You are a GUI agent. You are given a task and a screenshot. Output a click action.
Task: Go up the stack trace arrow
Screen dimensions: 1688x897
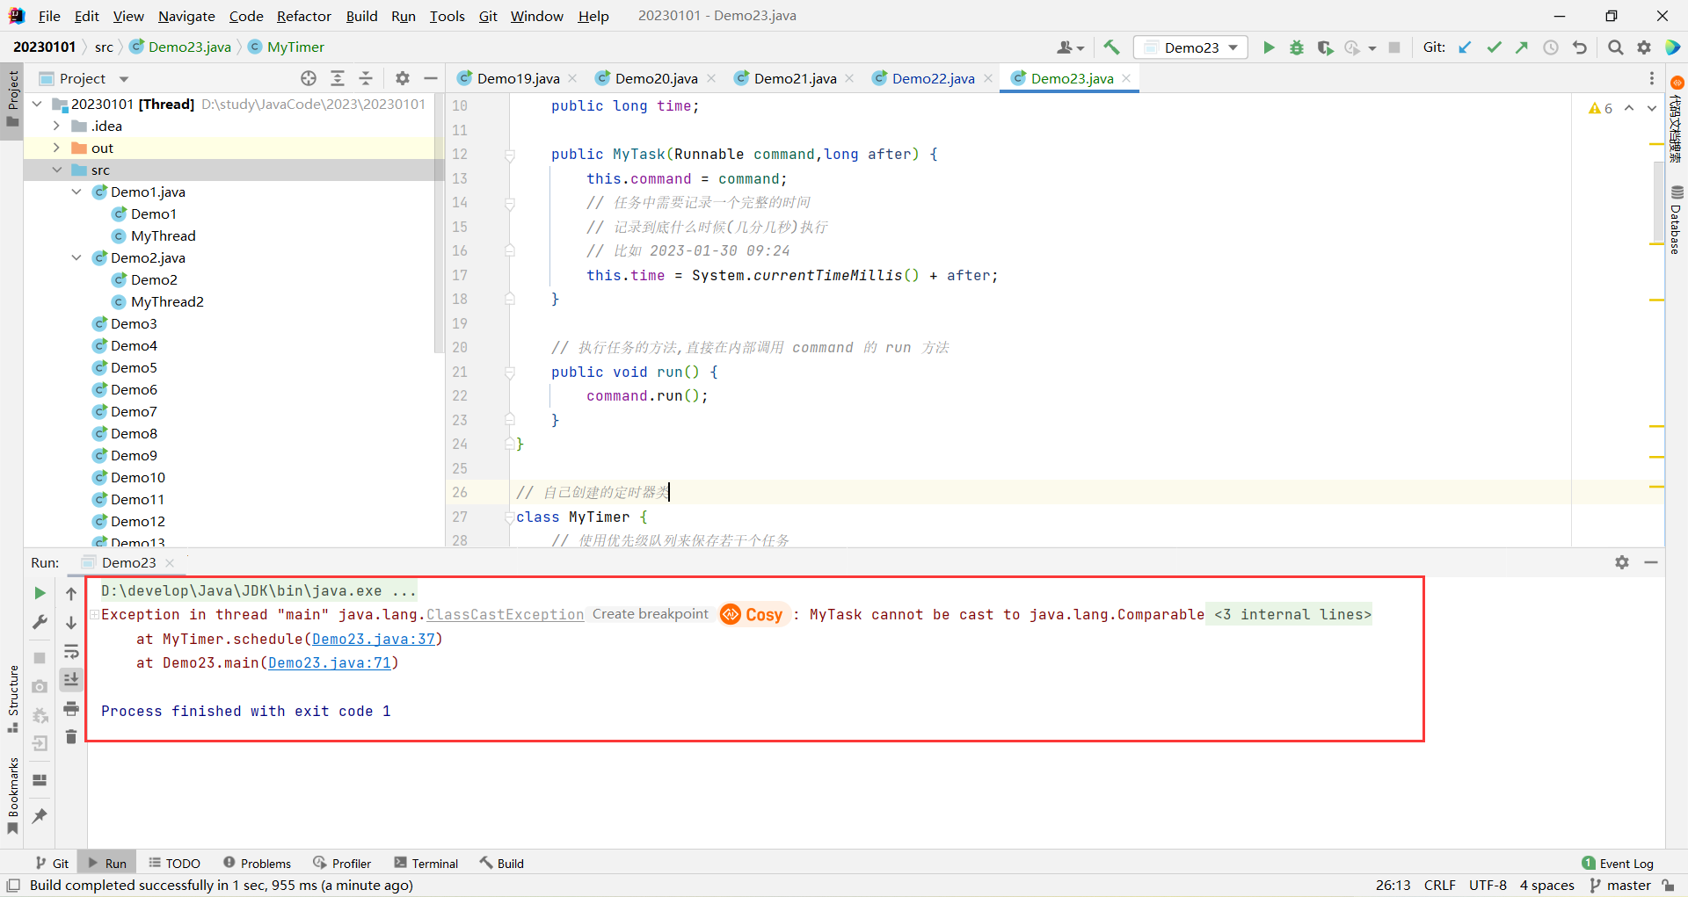pos(71,593)
